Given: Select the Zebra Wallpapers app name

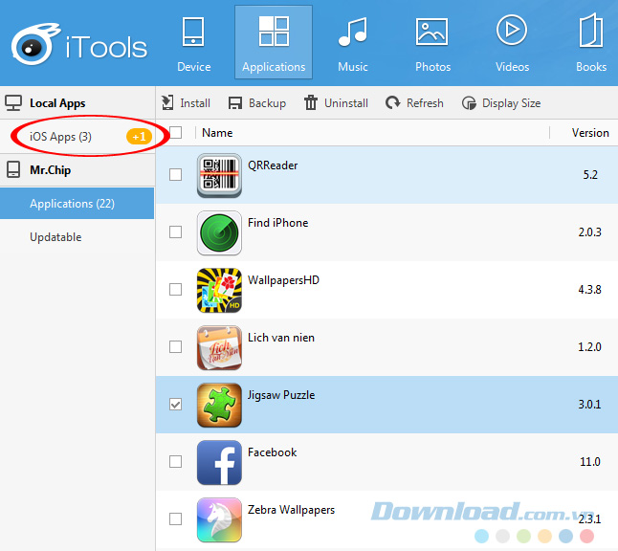Looking at the screenshot, I should 291,510.
